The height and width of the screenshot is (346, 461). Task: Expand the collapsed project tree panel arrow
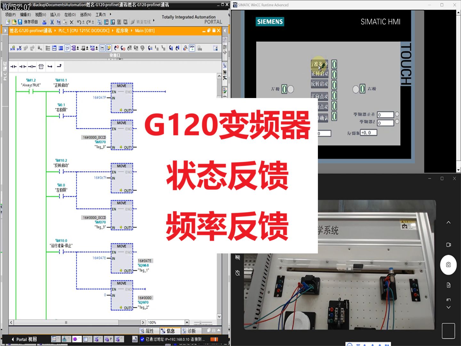point(5,31)
